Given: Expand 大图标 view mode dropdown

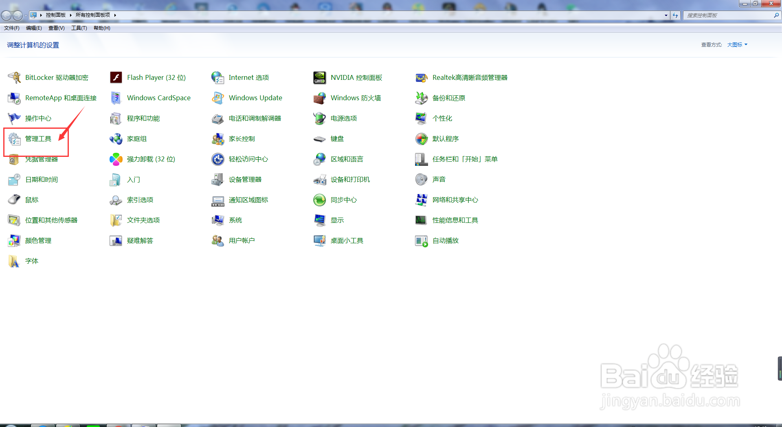Looking at the screenshot, I should (737, 45).
